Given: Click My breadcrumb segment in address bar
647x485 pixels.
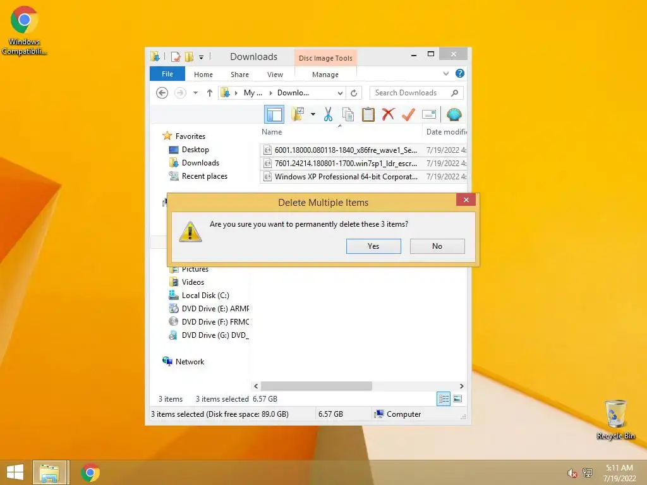Looking at the screenshot, I should tap(253, 93).
